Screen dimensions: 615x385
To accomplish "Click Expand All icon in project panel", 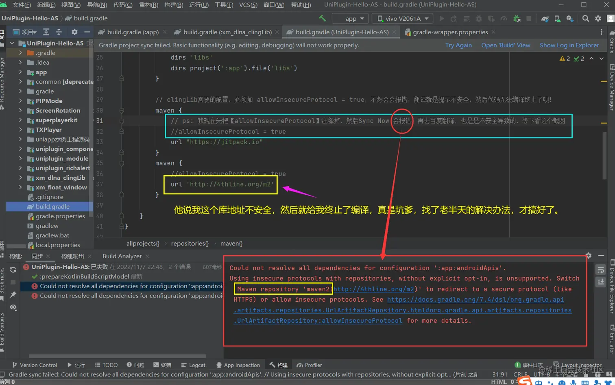I will [x=46, y=32].
